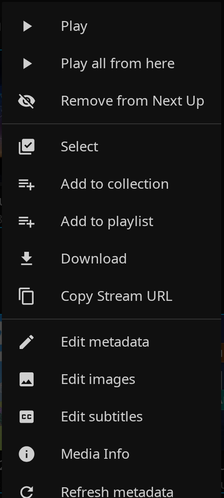Click the Download arrow icon
Viewport: 224px width, 498px height.
(x=27, y=258)
